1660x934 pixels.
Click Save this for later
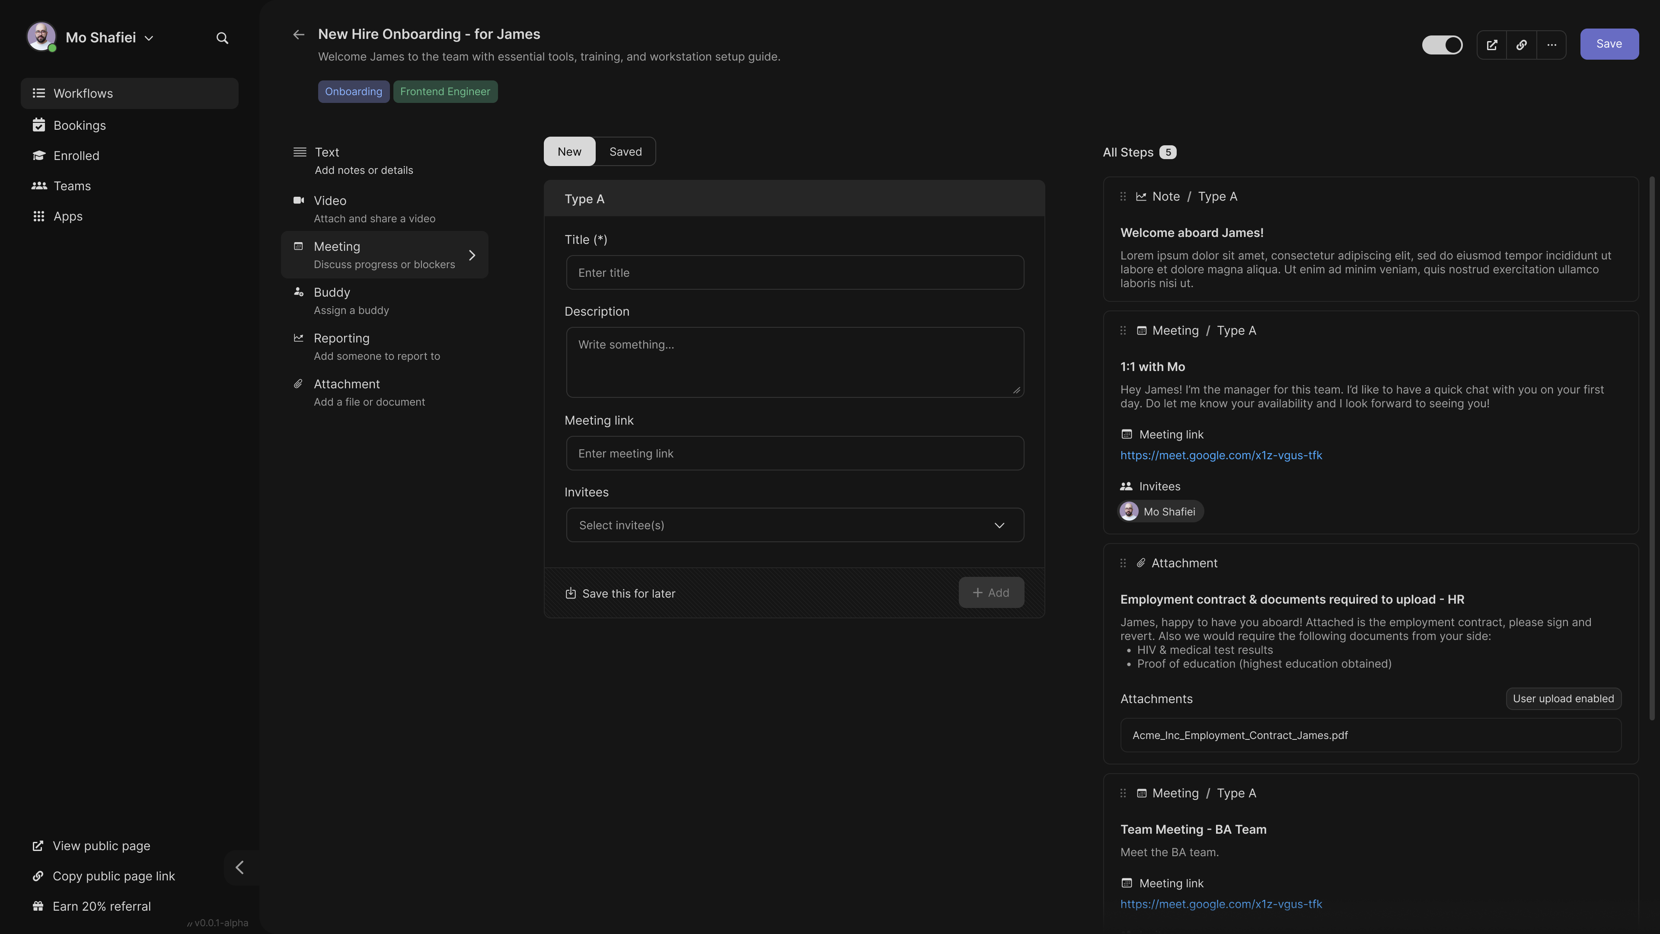click(620, 594)
